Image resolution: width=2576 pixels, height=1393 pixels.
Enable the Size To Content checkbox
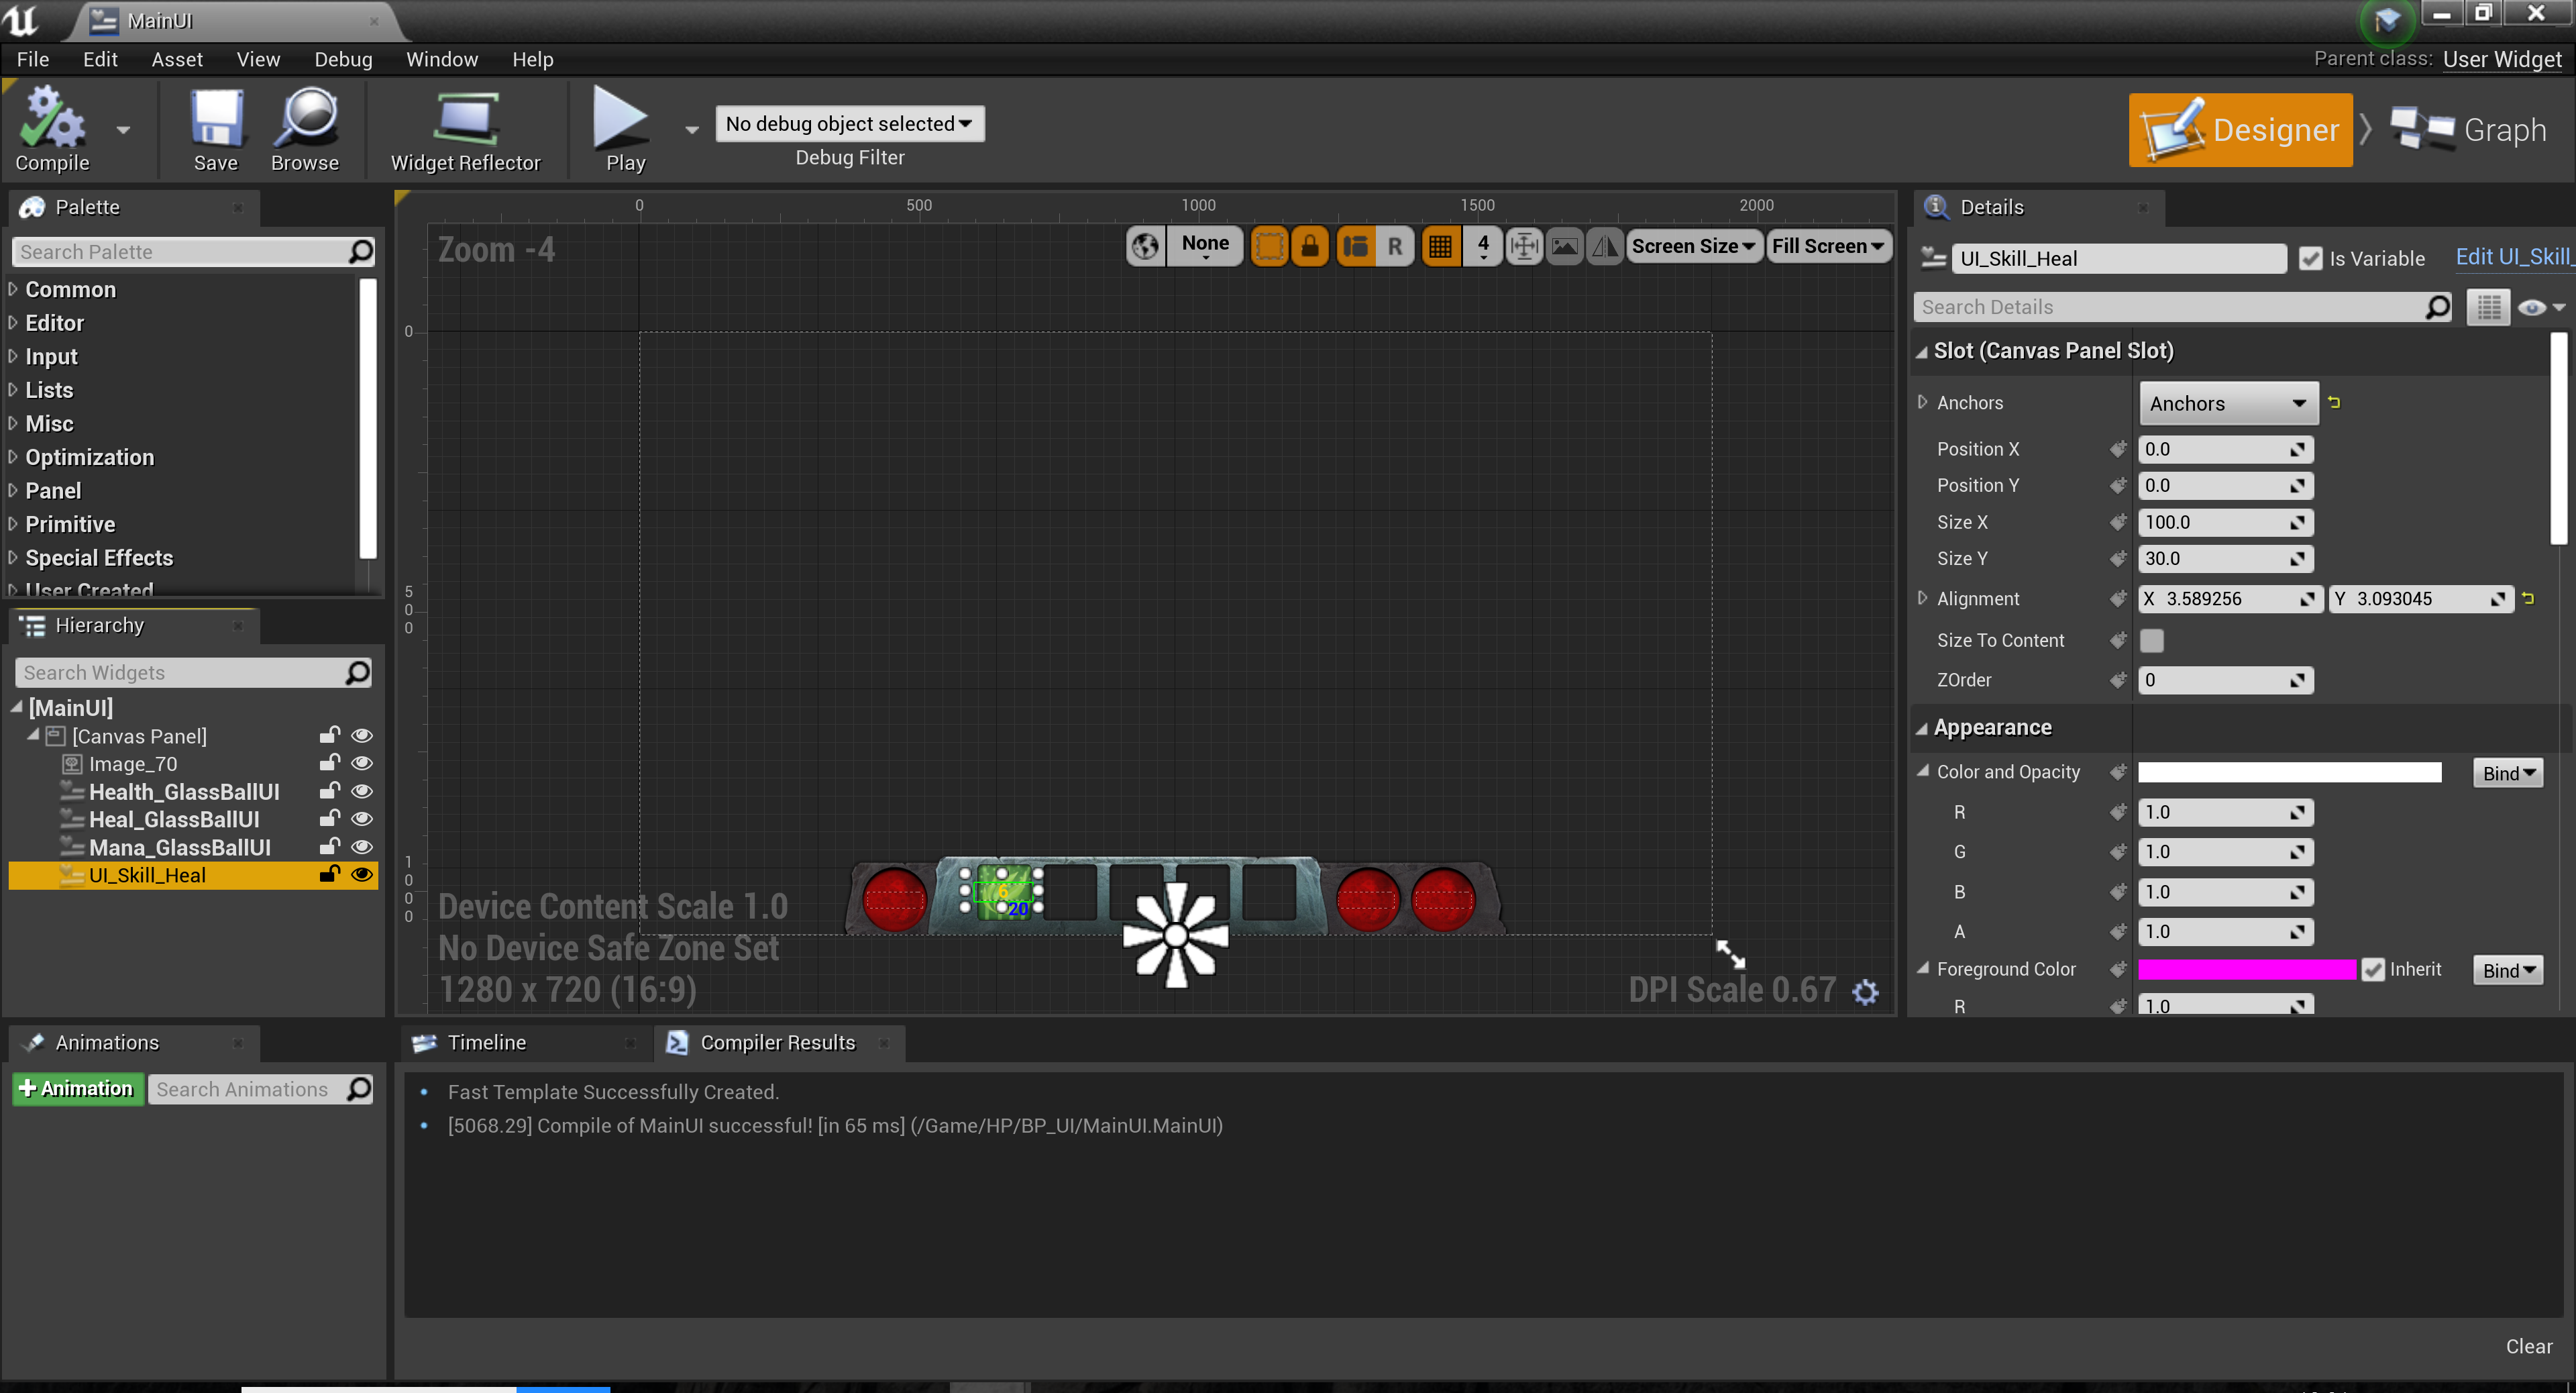(2151, 641)
